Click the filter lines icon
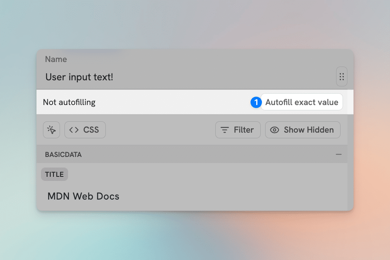Image resolution: width=390 pixels, height=260 pixels. (224, 130)
